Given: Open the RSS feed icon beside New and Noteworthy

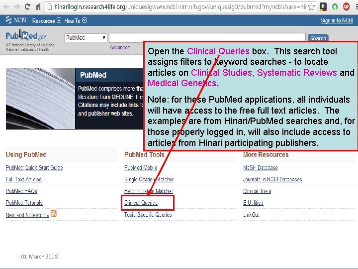Looking at the screenshot, I should (x=54, y=213).
